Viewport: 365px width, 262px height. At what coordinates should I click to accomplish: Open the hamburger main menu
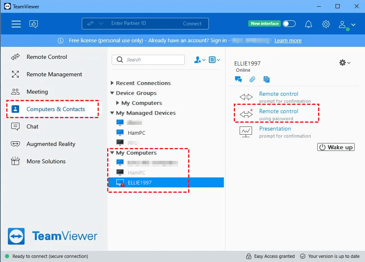click(16, 24)
